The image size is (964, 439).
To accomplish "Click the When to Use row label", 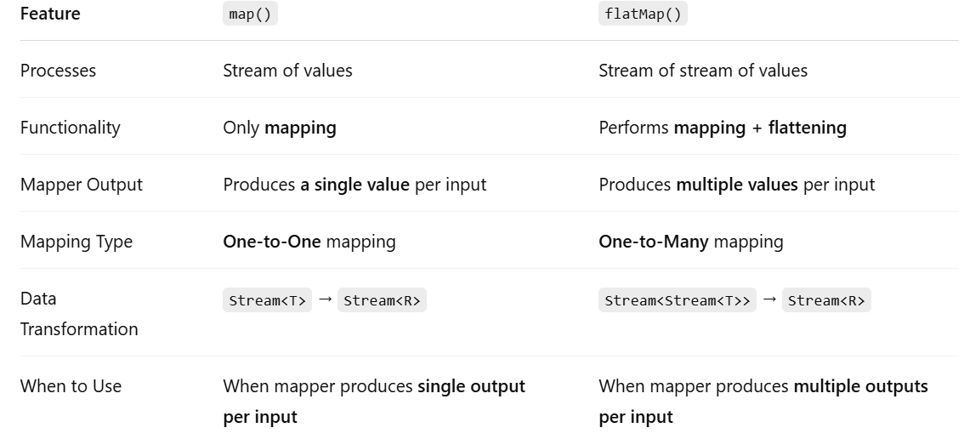I will [x=71, y=386].
